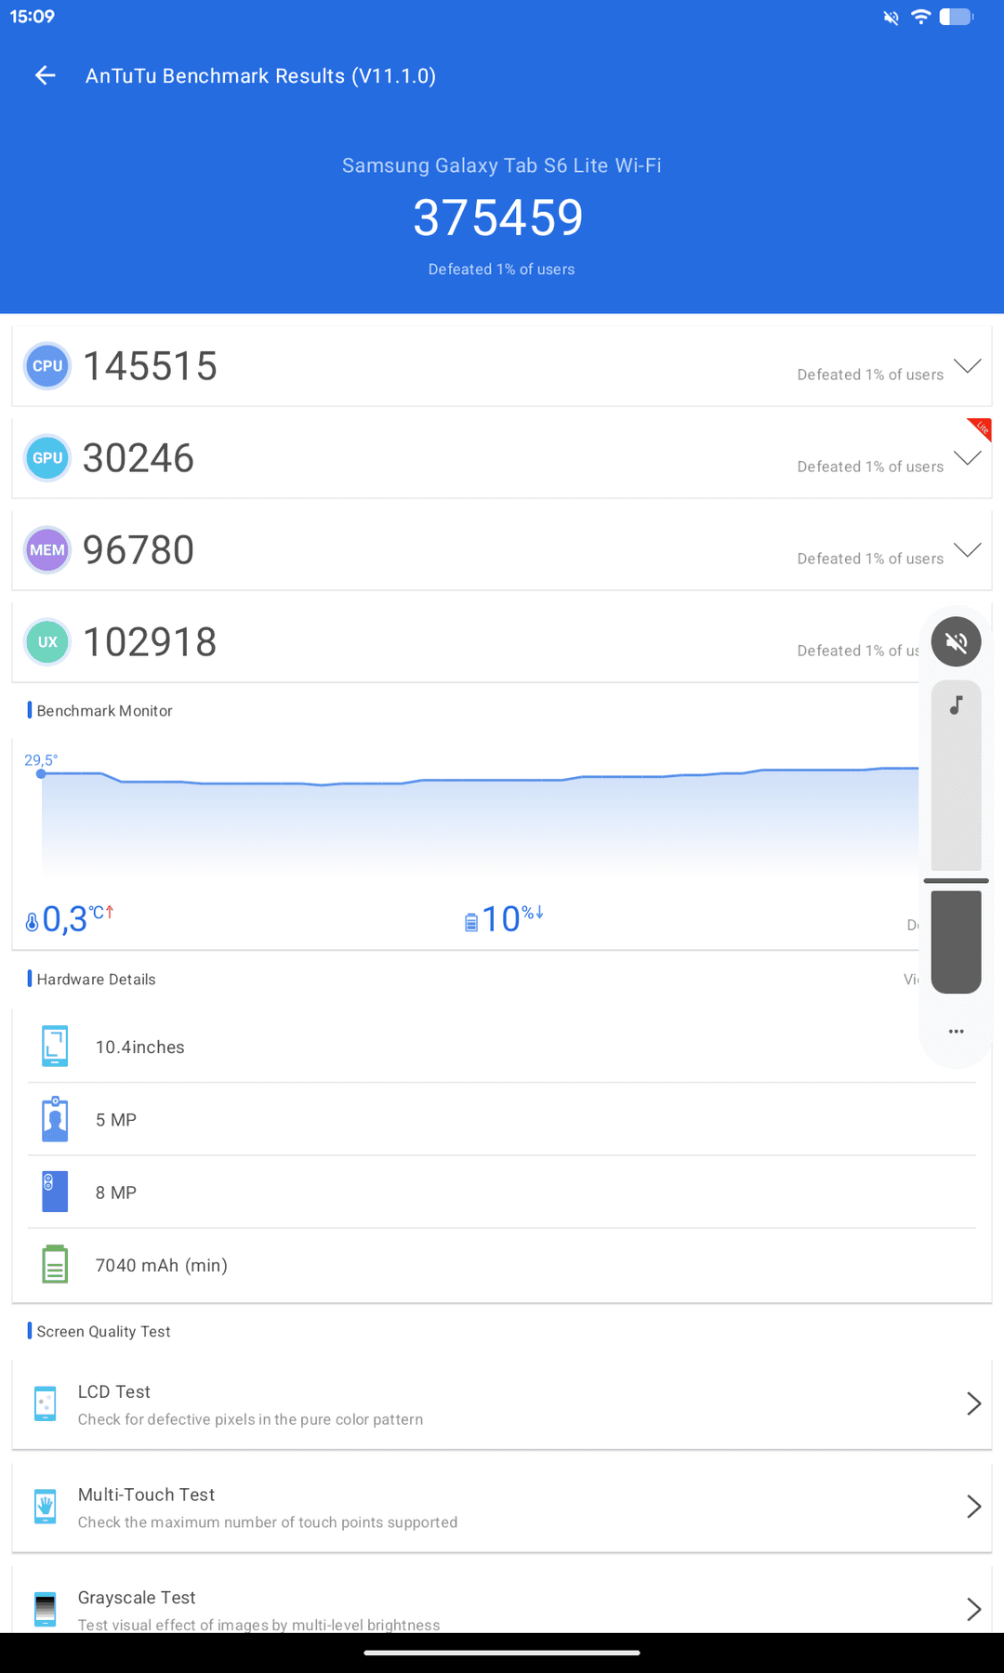
Task: Tap the Multi-Touch hand icon
Action: point(45,1507)
